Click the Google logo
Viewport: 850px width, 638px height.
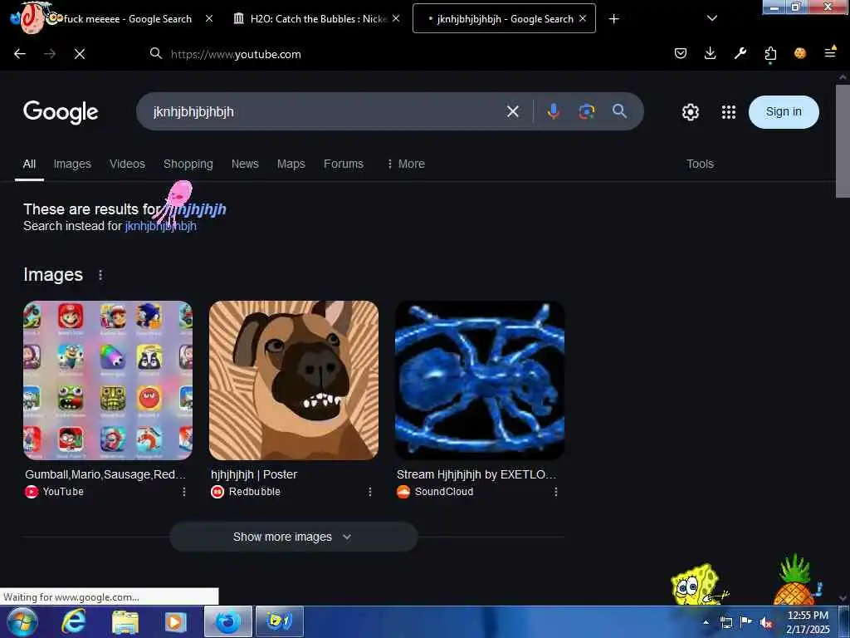61,112
